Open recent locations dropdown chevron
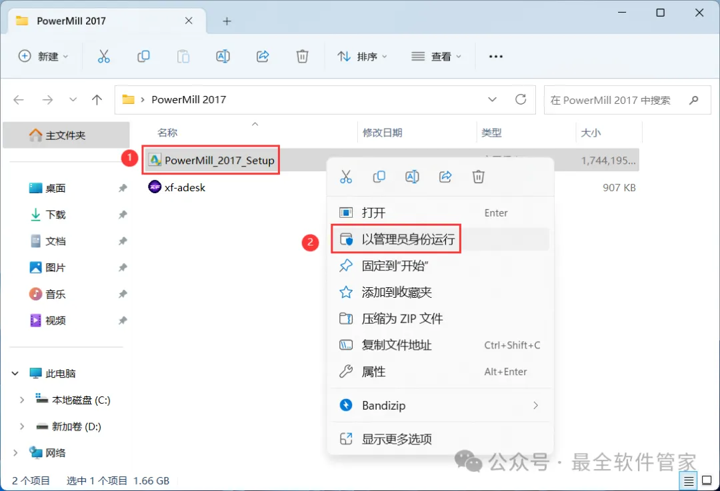720x491 pixels. [x=73, y=99]
